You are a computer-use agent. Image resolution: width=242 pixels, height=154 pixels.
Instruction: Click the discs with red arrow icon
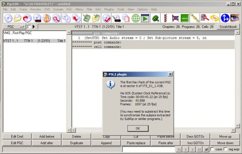[76, 18]
